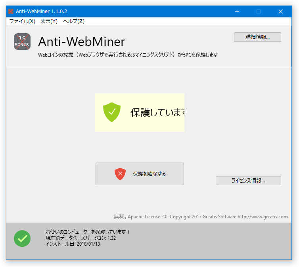
Task: Minimize the Anti-WebMiner window
Action: (x=237, y=11)
